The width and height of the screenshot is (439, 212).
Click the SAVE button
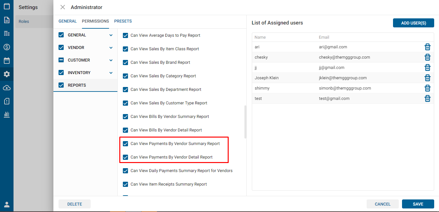pyautogui.click(x=418, y=204)
